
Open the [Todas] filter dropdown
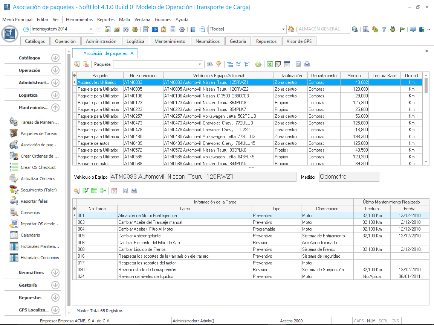[x=284, y=29]
